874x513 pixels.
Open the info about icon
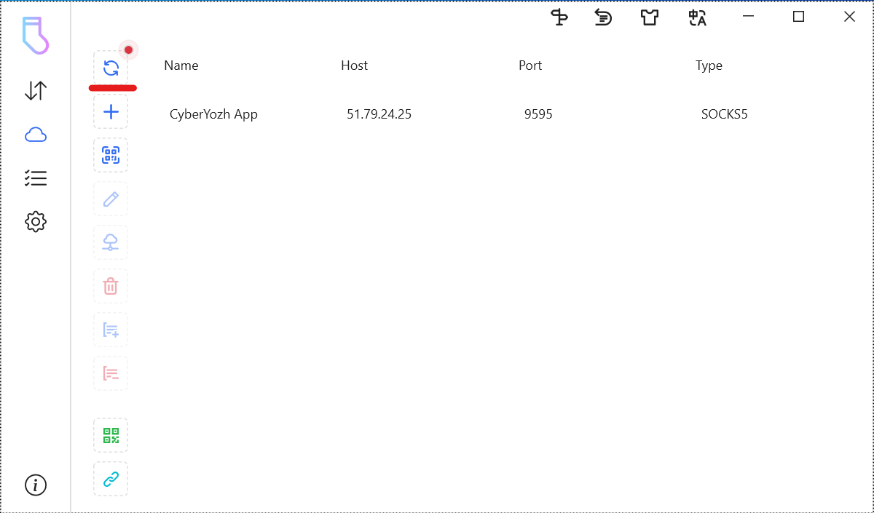pos(36,485)
